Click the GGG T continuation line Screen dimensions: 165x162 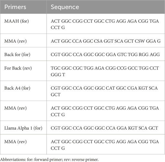(x=58, y=75)
